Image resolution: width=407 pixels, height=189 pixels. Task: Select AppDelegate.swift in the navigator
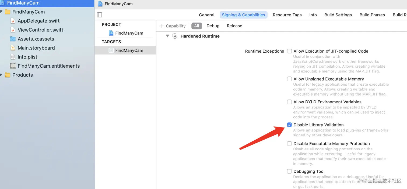point(38,21)
